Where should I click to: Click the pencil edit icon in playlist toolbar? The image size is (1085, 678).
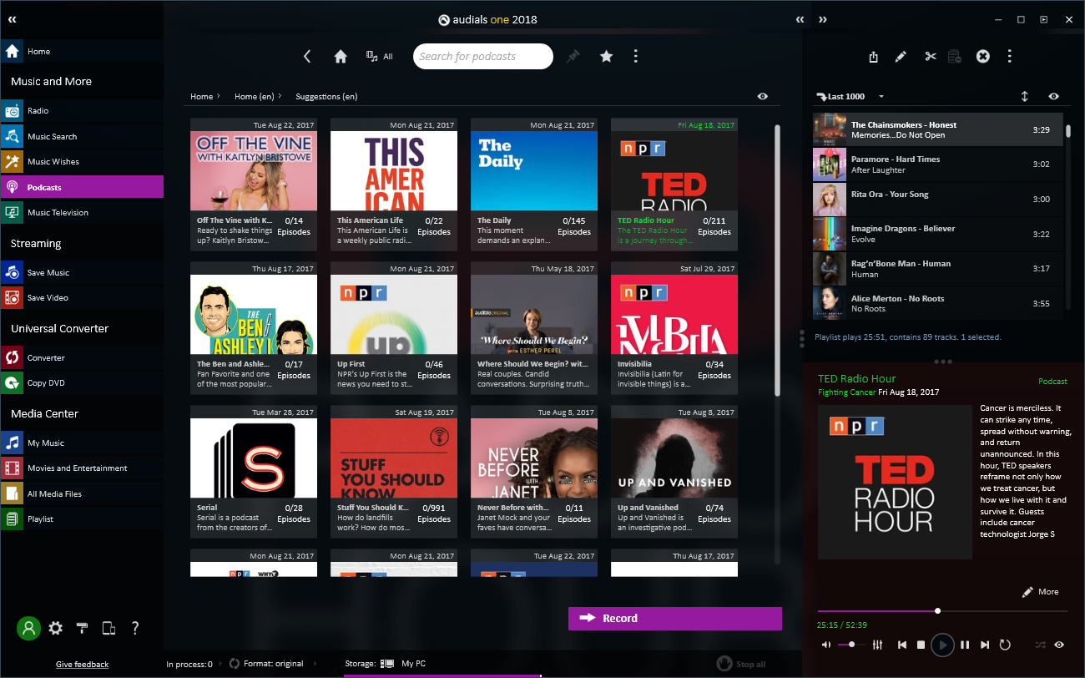pyautogui.click(x=901, y=57)
